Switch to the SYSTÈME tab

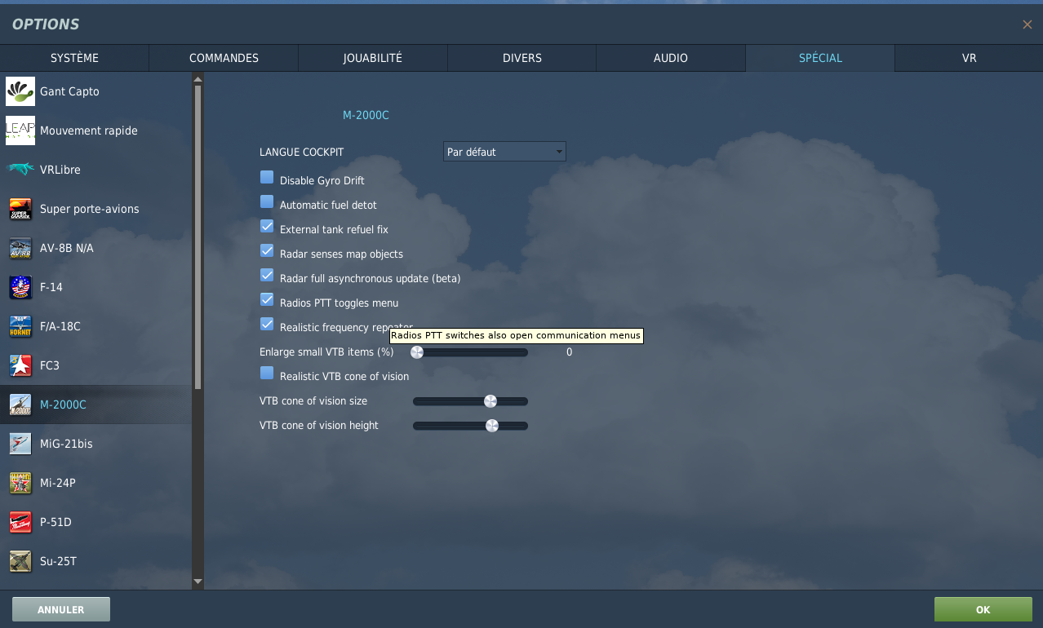pyautogui.click(x=74, y=58)
